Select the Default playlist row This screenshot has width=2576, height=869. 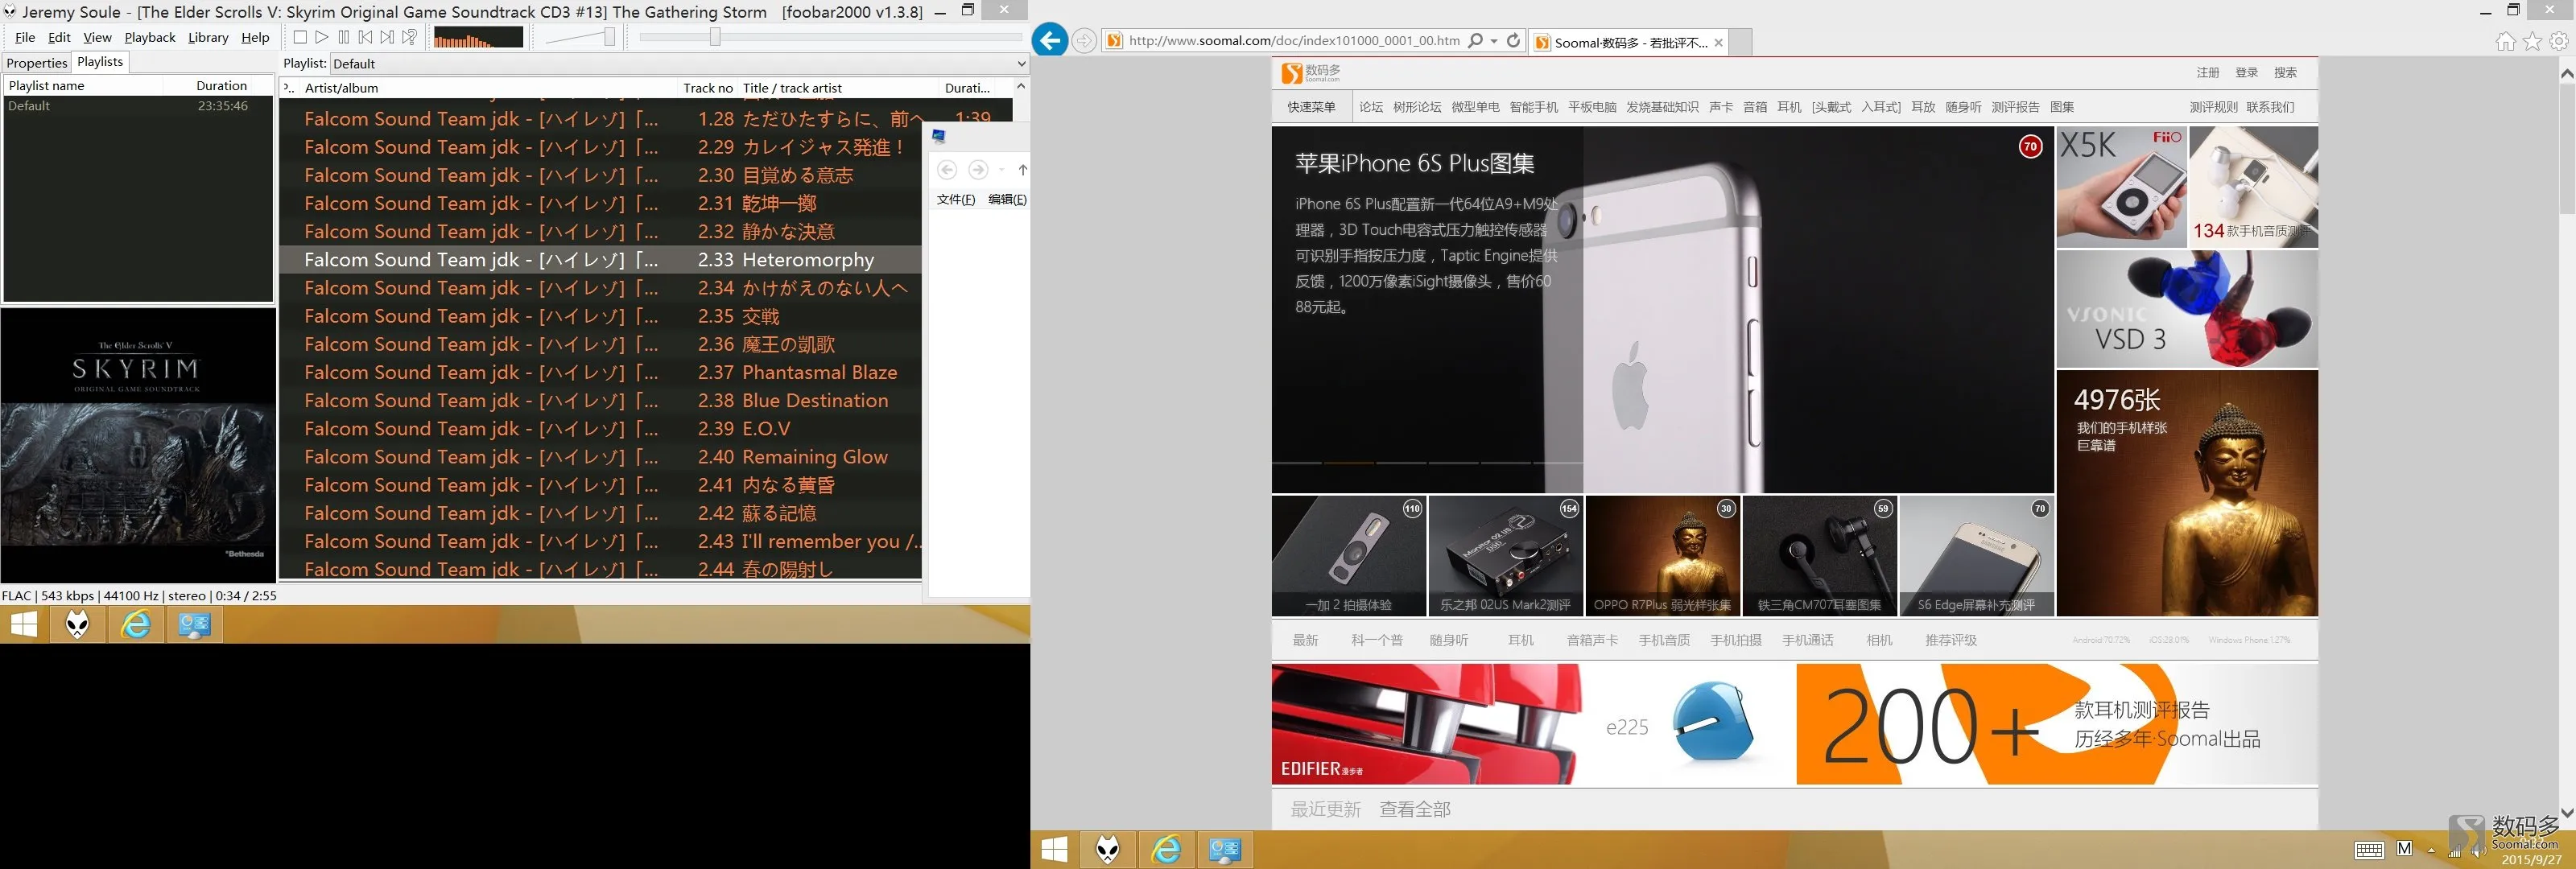138,106
